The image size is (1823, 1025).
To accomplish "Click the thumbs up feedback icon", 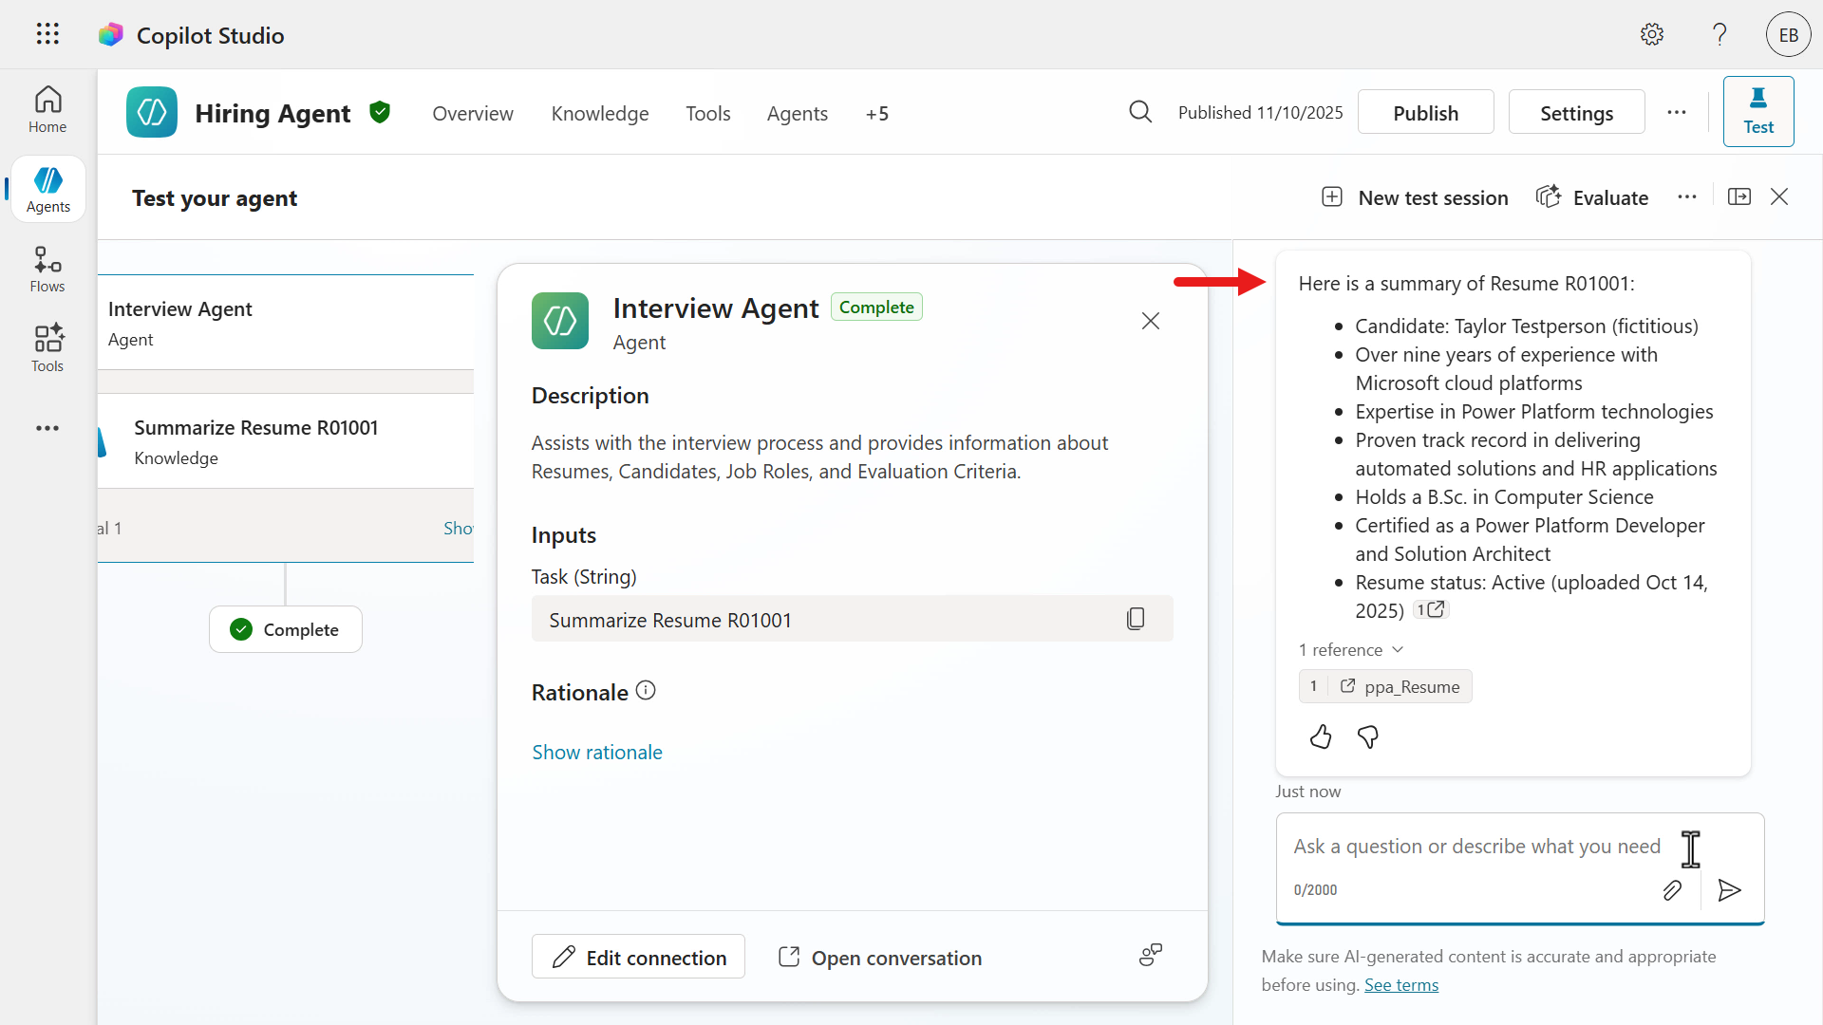I will click(x=1321, y=736).
